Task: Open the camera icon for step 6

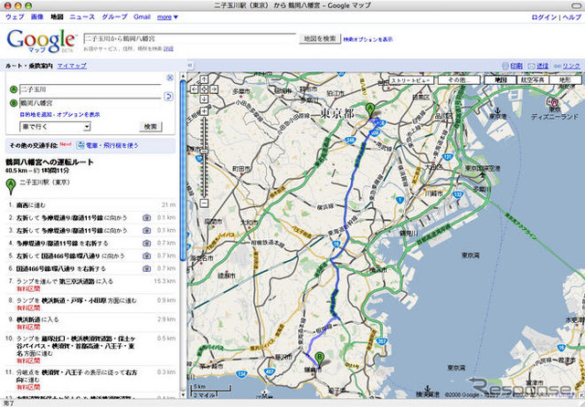Action: (x=146, y=268)
